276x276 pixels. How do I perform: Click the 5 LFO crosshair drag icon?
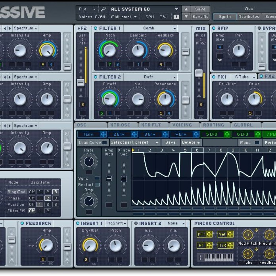click(227, 134)
